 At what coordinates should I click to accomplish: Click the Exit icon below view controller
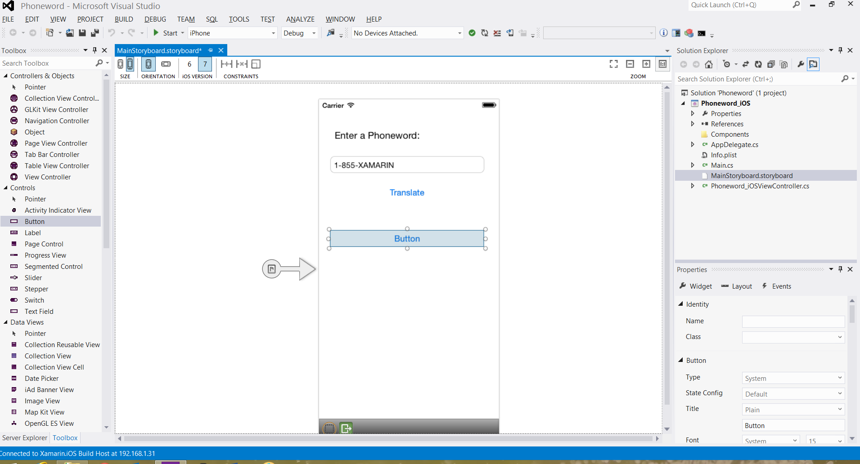click(346, 428)
